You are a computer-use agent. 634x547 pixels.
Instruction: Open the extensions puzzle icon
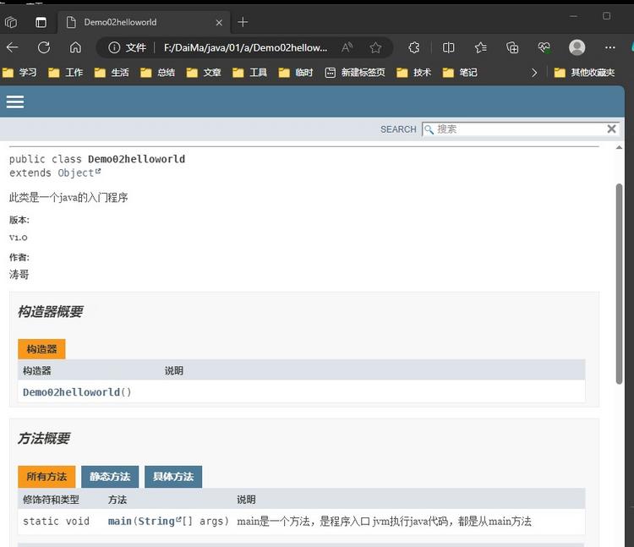tap(414, 47)
